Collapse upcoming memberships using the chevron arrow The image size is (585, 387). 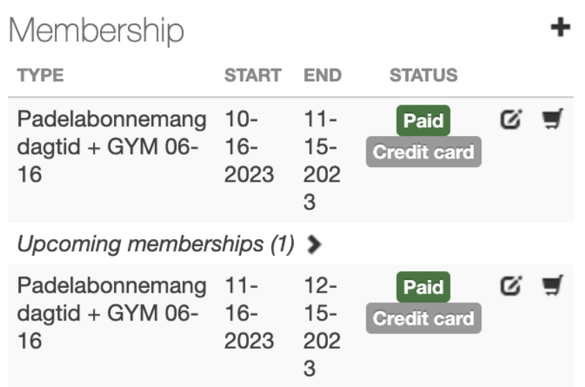pyautogui.click(x=314, y=244)
